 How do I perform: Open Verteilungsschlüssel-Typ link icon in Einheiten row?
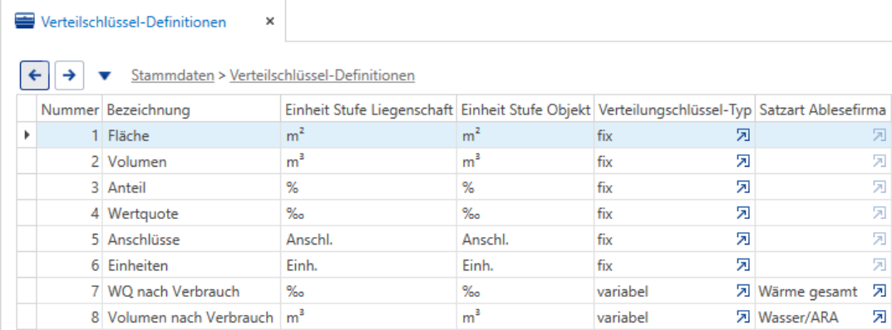coord(742,264)
